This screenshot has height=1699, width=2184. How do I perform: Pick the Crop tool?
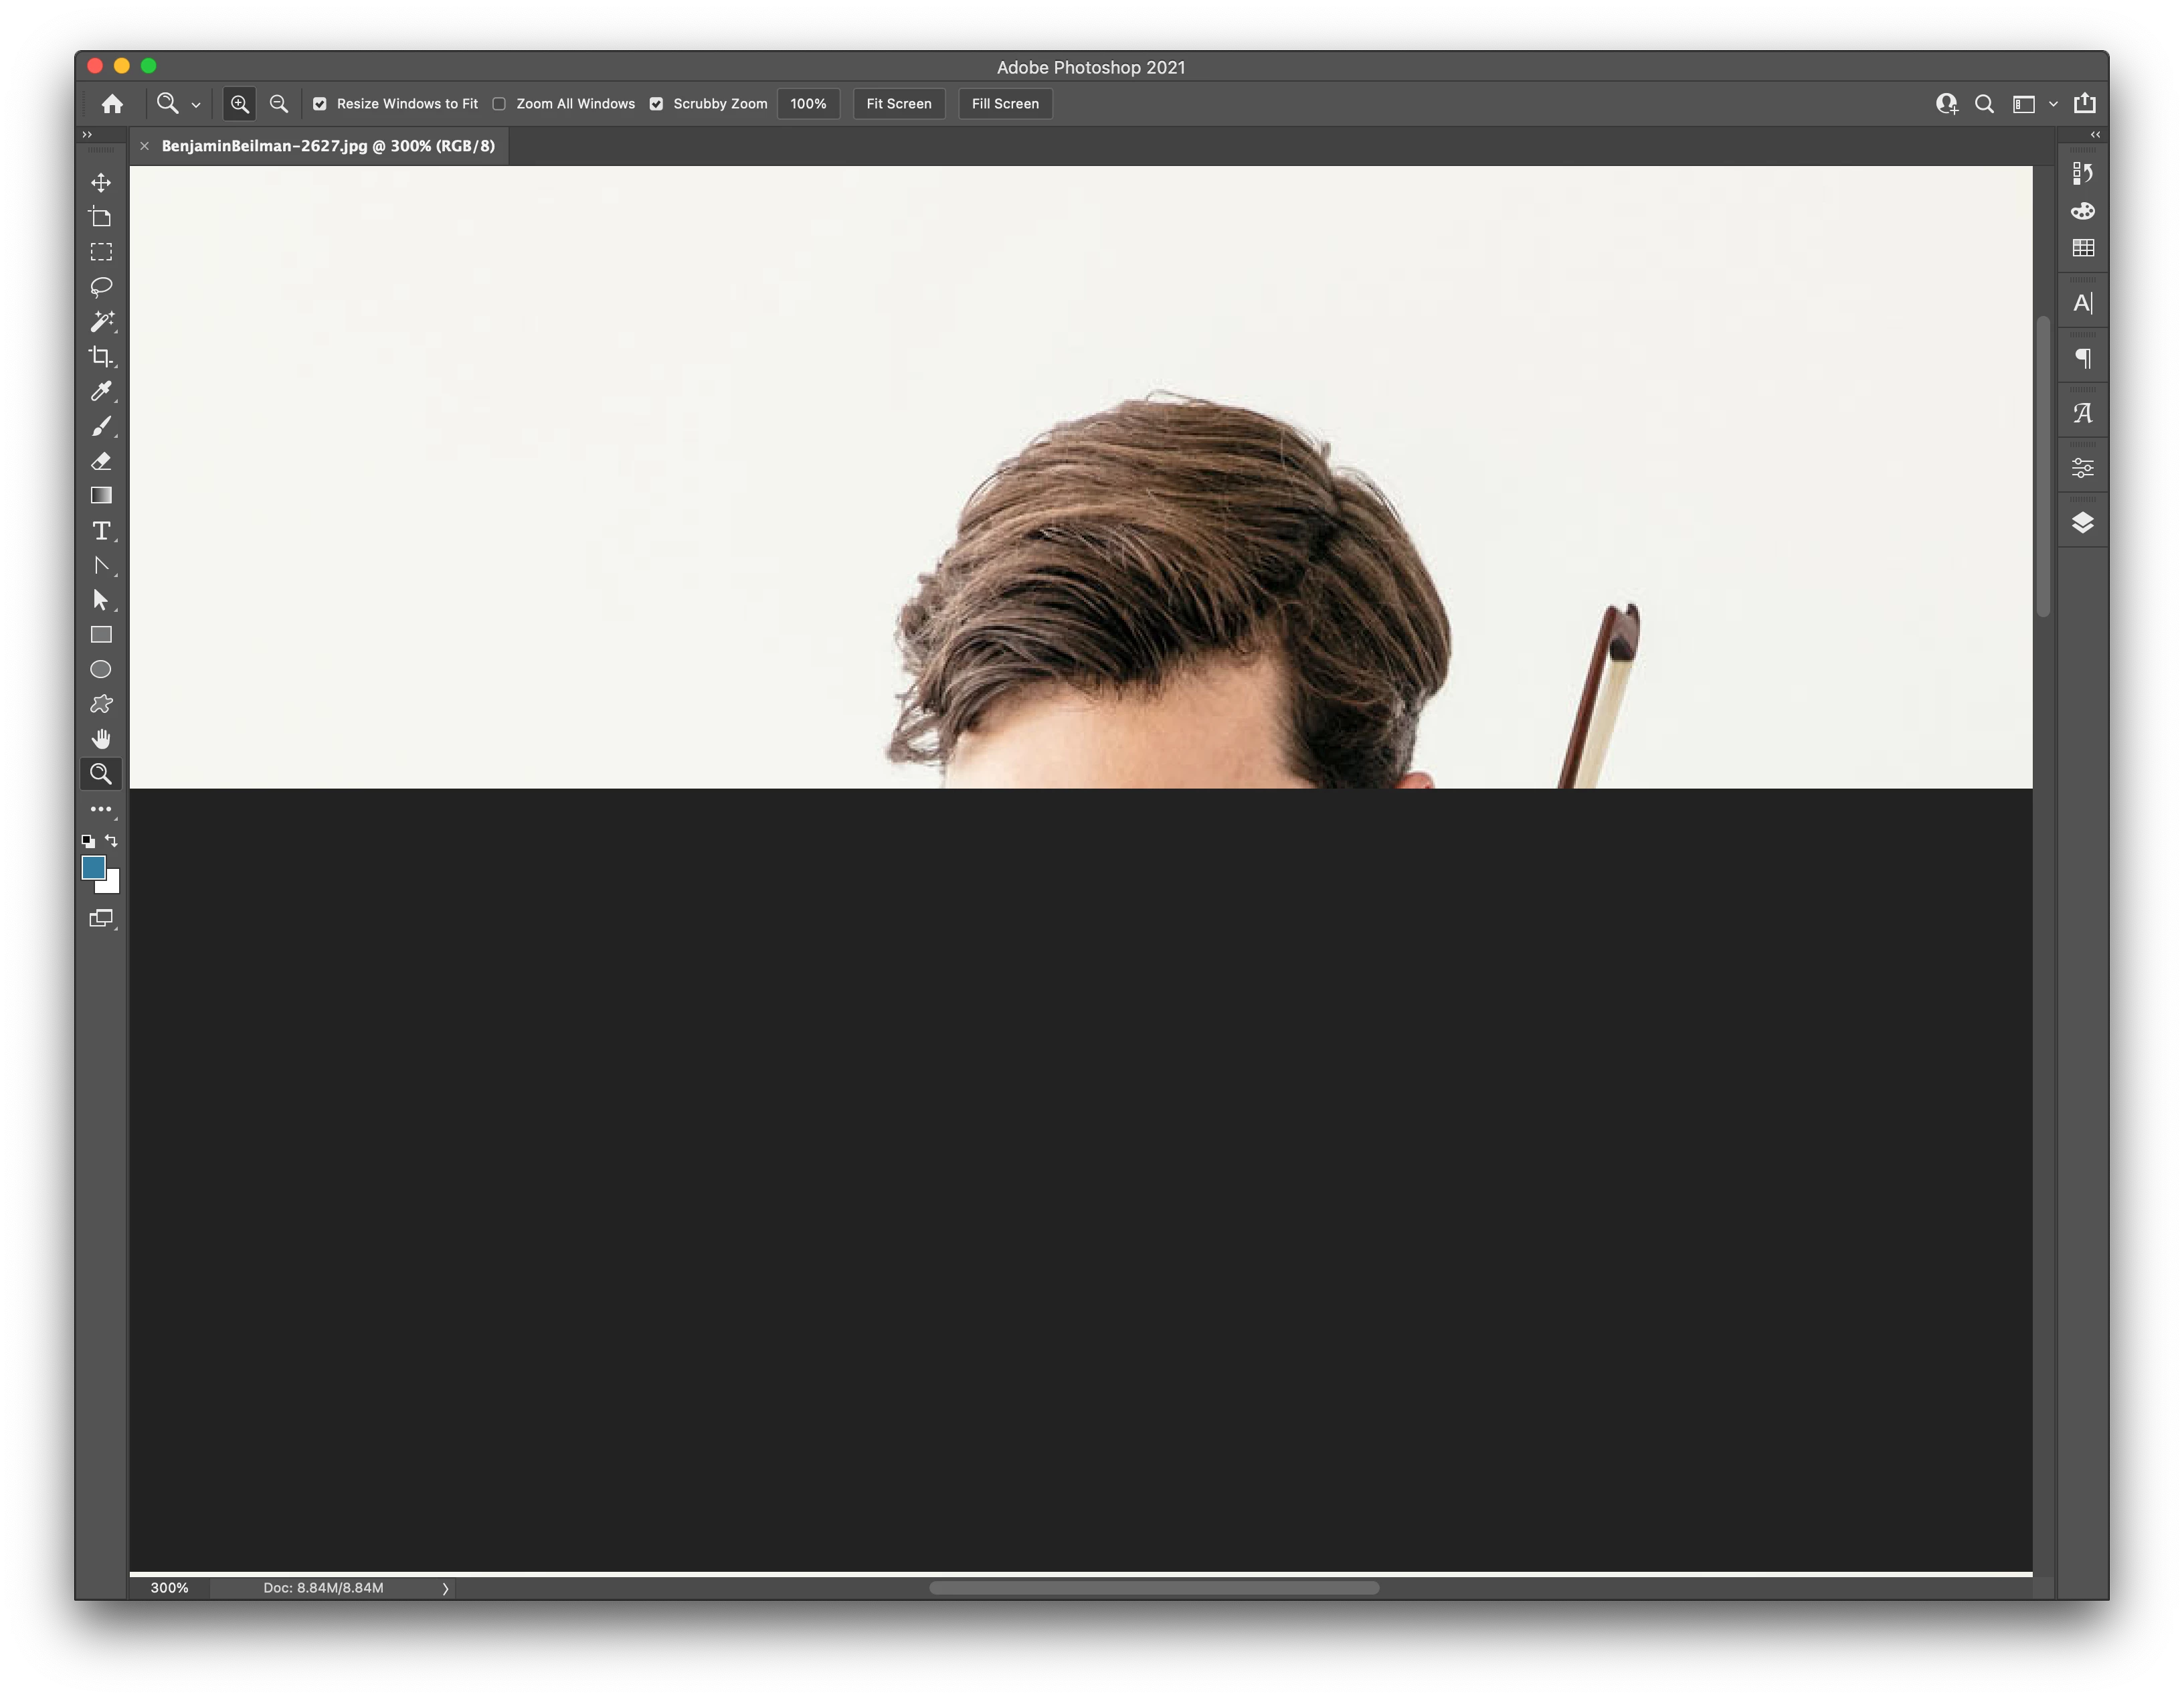(x=101, y=356)
